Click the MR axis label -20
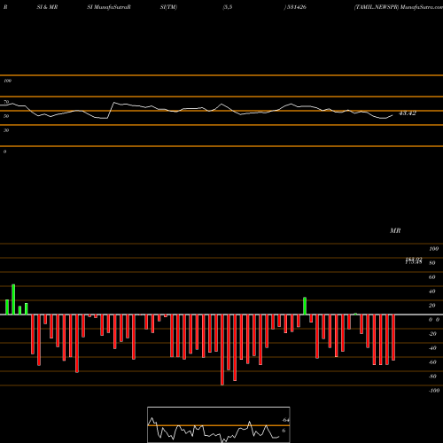This screenshot has height=443, width=443. (x=432, y=334)
